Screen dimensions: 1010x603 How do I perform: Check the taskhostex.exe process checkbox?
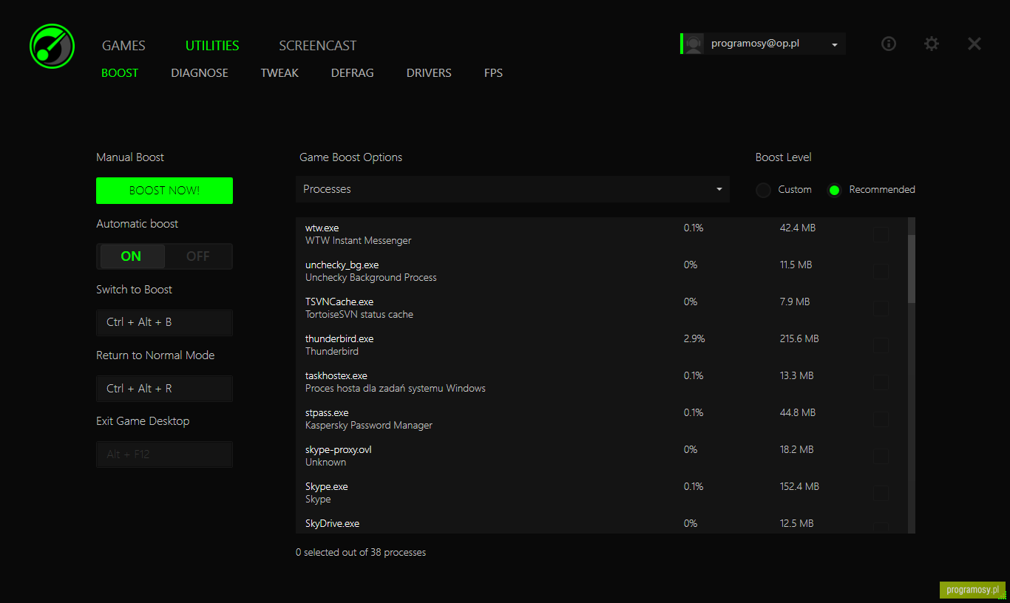coord(881,383)
